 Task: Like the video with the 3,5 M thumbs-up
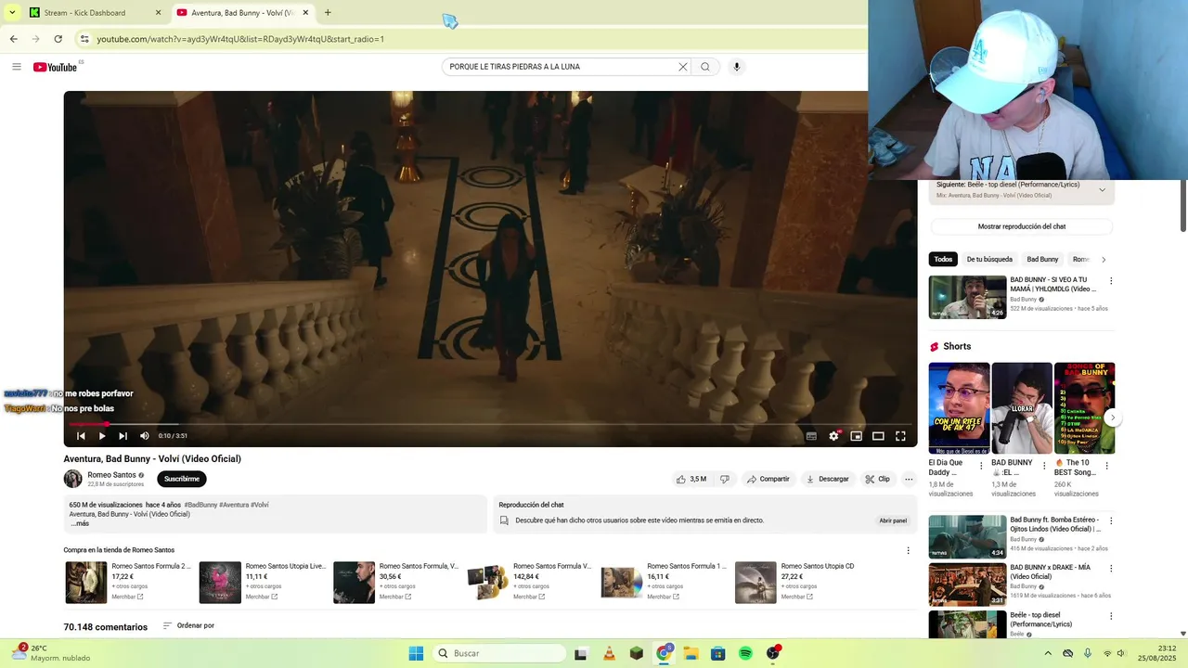click(691, 479)
